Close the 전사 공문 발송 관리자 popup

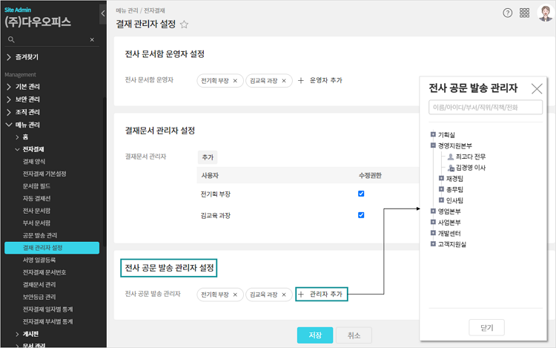(537, 89)
